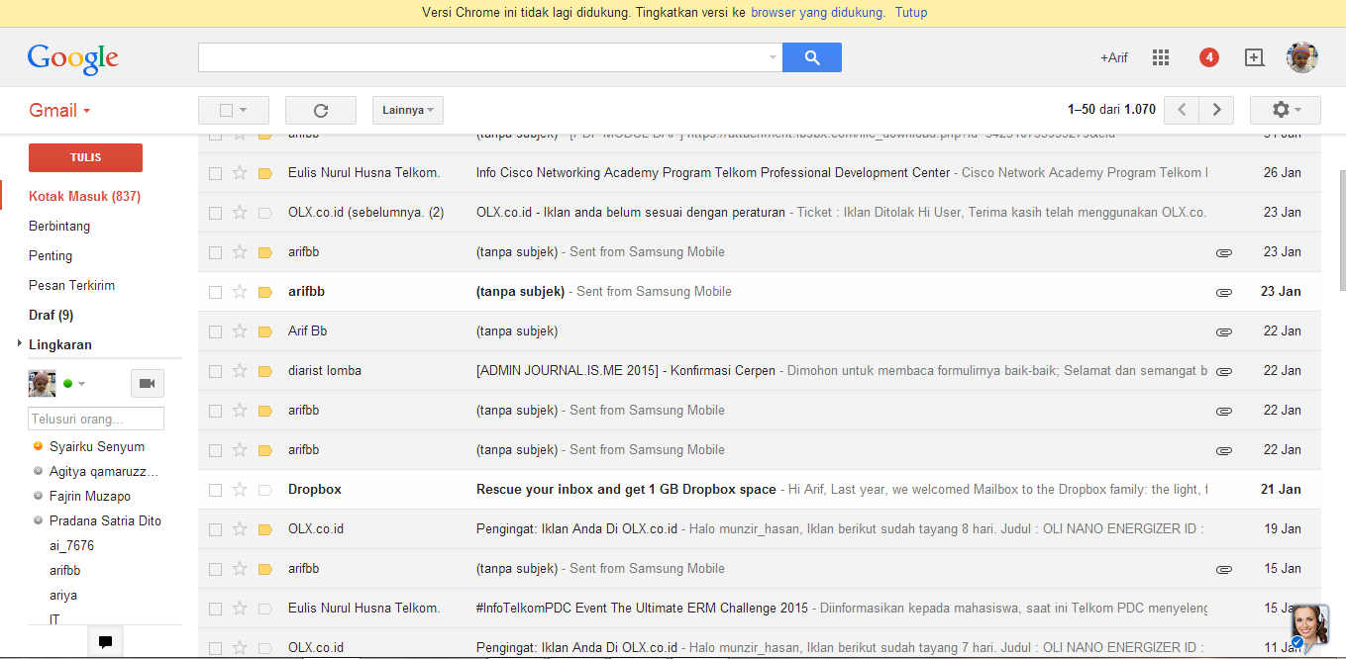Image resolution: width=1346 pixels, height=659 pixels.
Task: Click the support agent avatar icon
Action: [x=1309, y=625]
